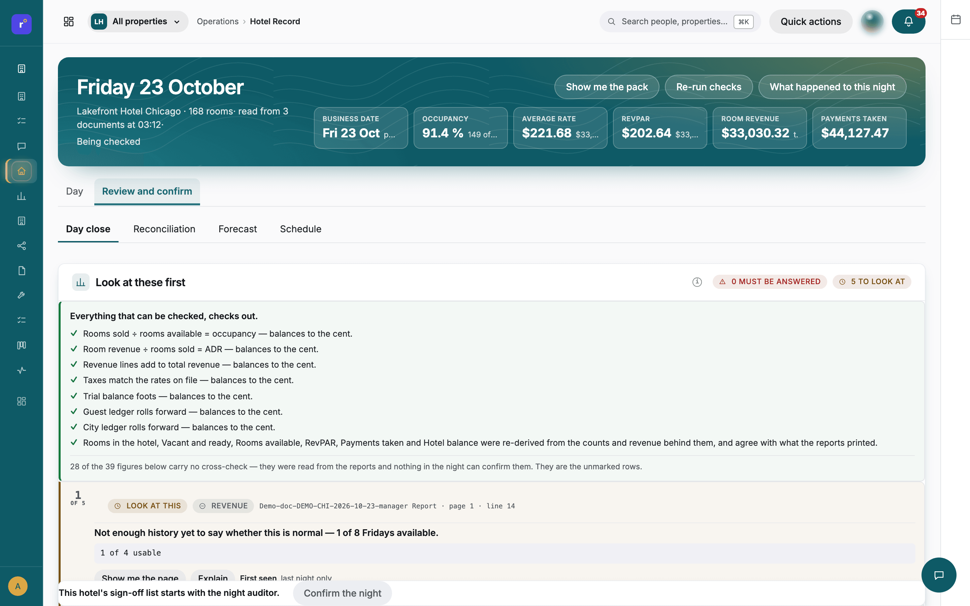The width and height of the screenshot is (970, 606).
Task: Switch to the Reconciliation tab
Action: [x=164, y=229]
